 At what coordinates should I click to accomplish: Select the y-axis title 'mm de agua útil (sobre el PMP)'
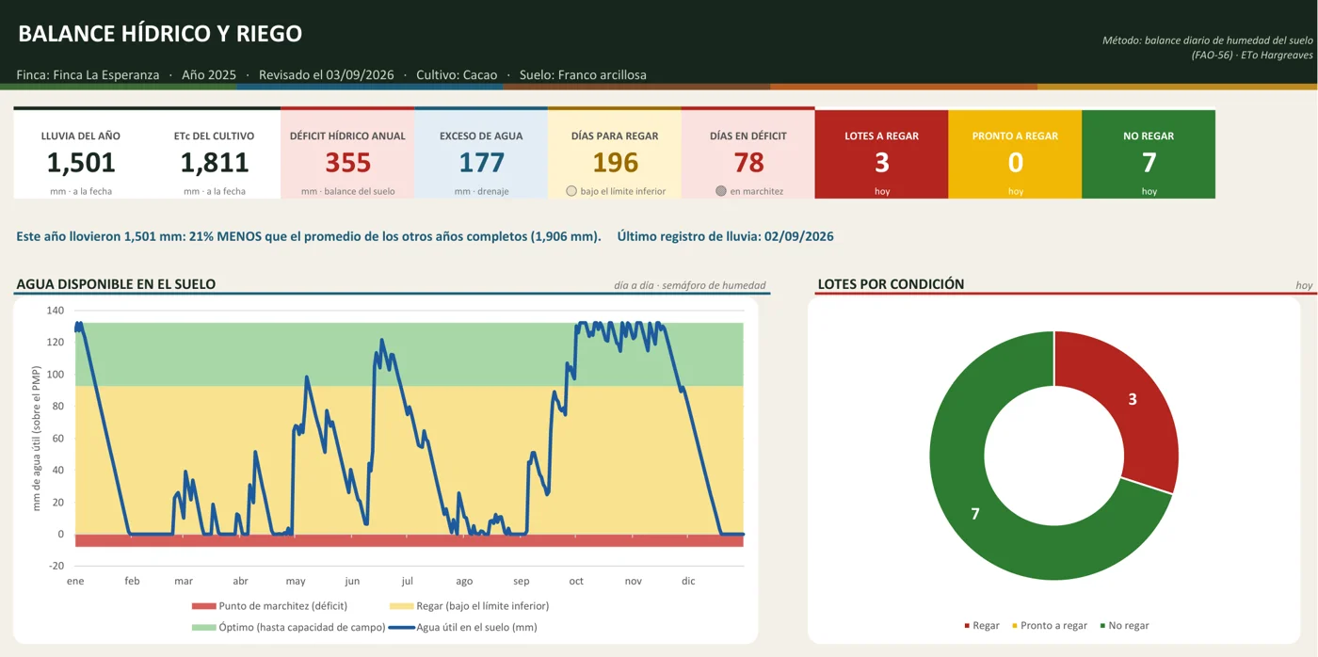pyautogui.click(x=37, y=439)
